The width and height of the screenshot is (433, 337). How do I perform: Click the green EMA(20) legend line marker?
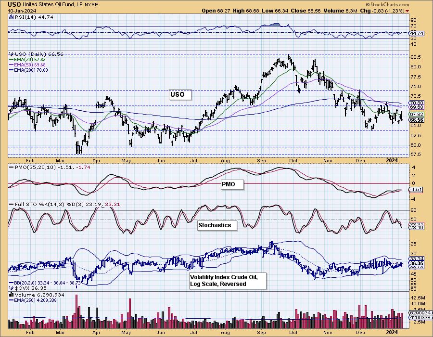tap(12, 59)
